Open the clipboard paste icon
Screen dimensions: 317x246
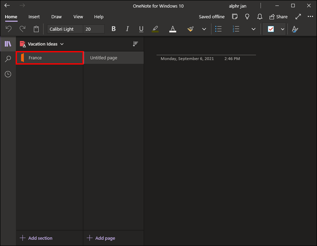36,29
